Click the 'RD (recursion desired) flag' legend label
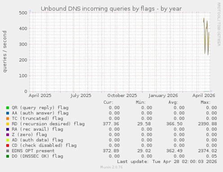223x172 pixels. 48,124
